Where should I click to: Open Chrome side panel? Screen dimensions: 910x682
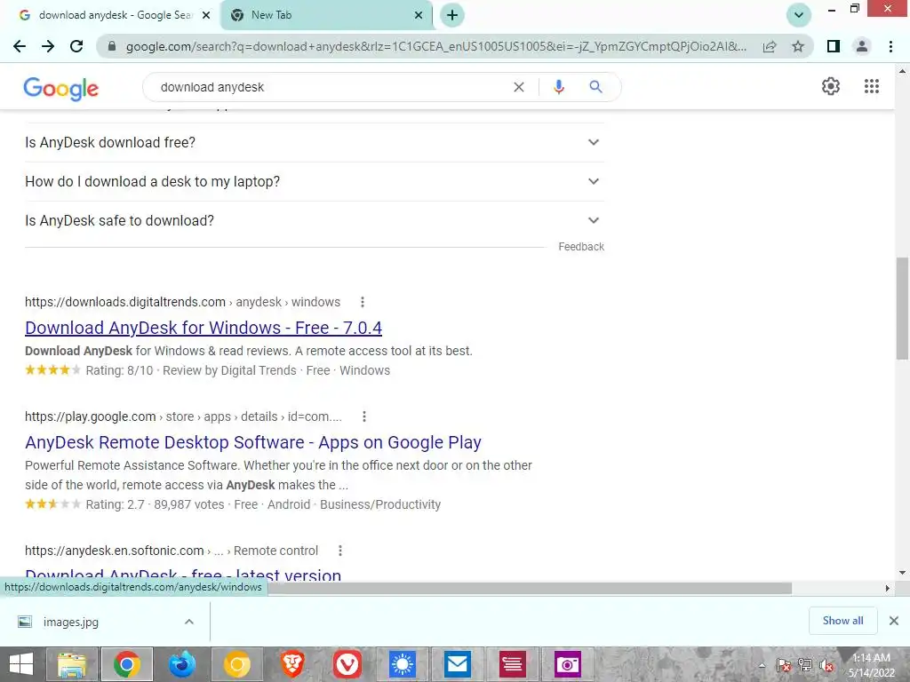[x=834, y=46]
